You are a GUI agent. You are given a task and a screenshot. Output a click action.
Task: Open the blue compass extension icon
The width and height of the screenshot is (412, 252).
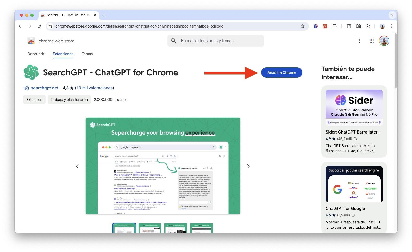316,26
